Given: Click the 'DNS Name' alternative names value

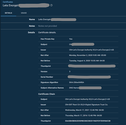Looking at the screenshot, I should (74, 88).
